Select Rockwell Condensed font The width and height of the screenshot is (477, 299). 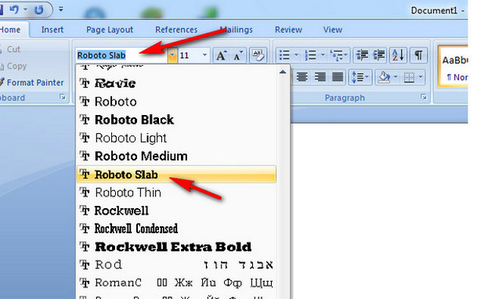click(x=176, y=229)
